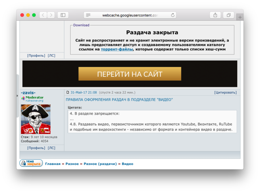Go back with the Safari back arrow
The image size is (260, 193).
pyautogui.click(x=43, y=15)
